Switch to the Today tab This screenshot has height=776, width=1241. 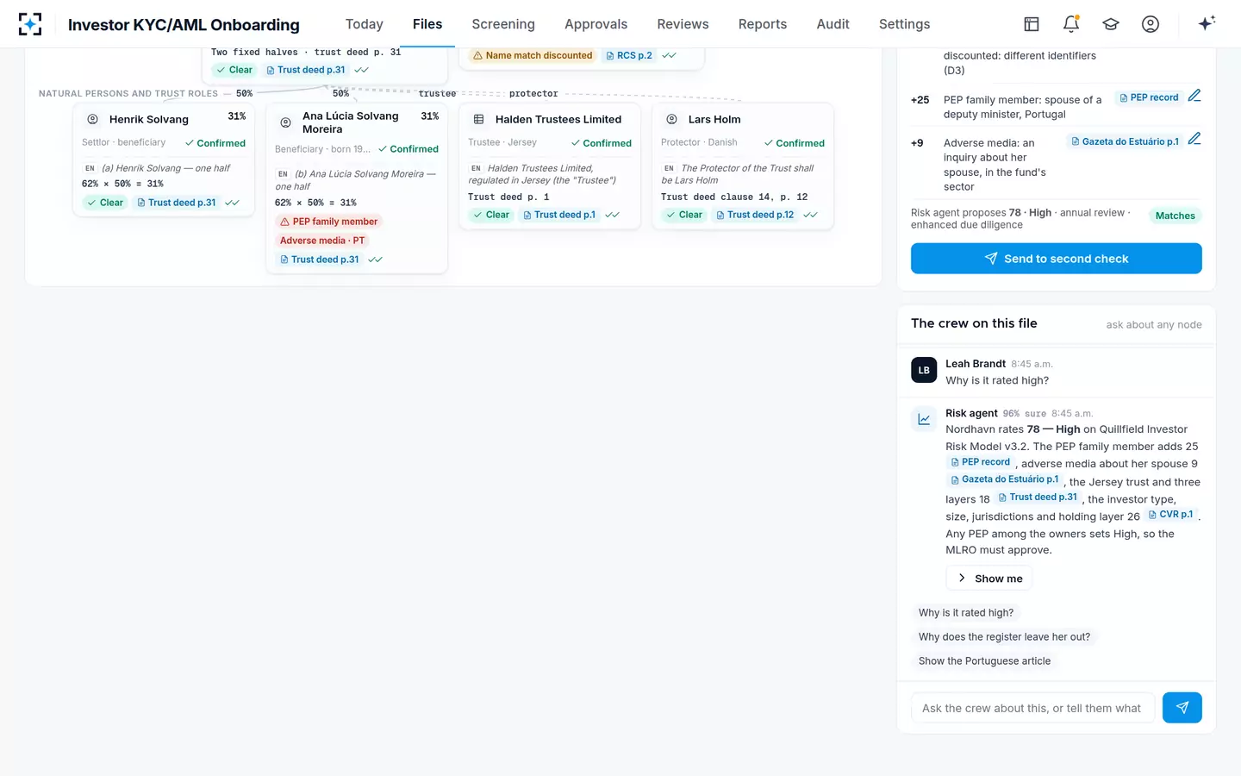point(365,24)
